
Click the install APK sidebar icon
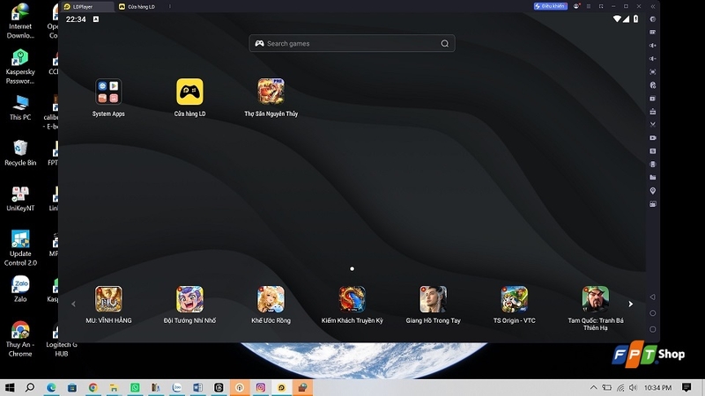[x=653, y=112]
